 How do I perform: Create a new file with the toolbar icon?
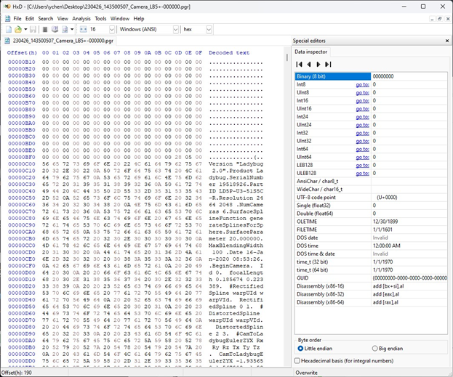tap(9, 30)
